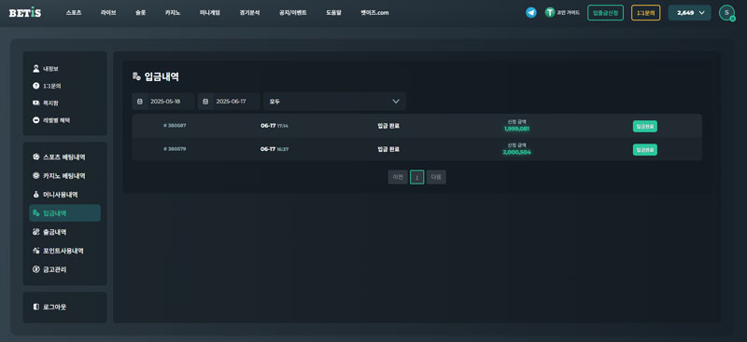The height and width of the screenshot is (342, 747).
Task: Open the Telegram channel icon
Action: click(x=530, y=13)
